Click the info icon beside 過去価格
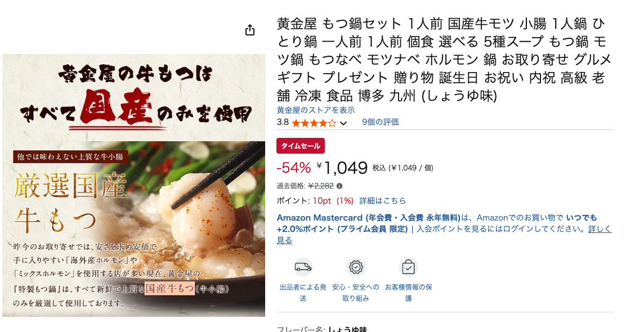626x332 pixels. pyautogui.click(x=339, y=186)
